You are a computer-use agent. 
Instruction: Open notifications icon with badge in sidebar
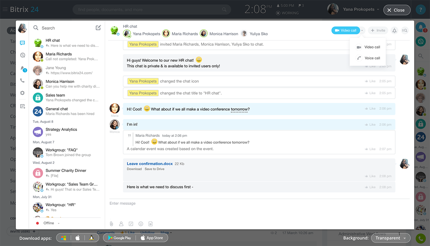click(x=22, y=68)
